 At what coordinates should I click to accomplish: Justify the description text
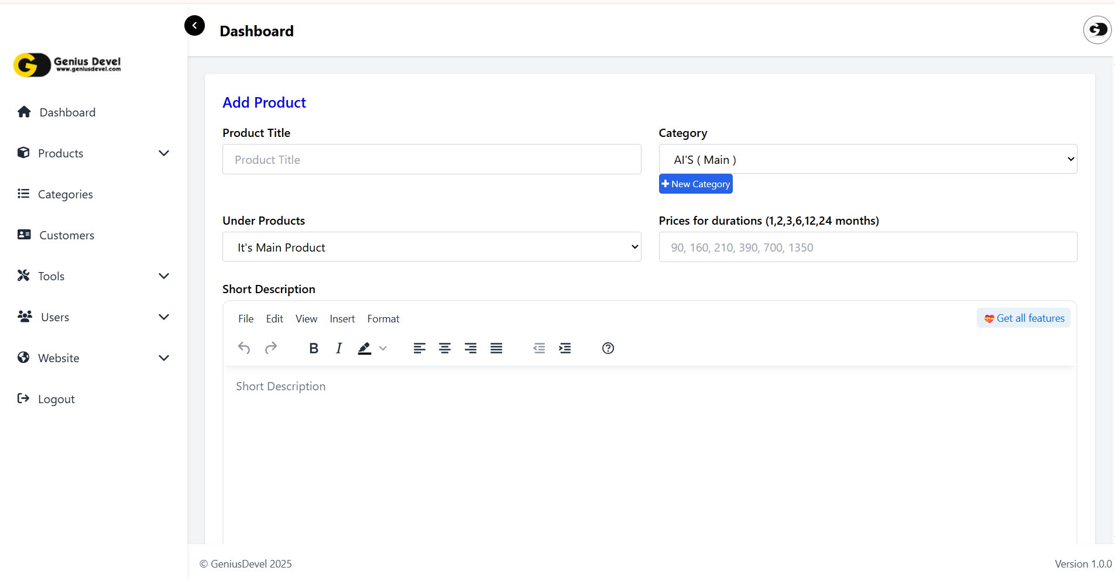click(496, 348)
